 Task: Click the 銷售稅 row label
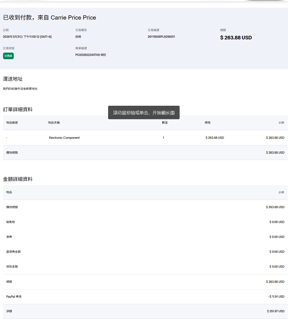click(10, 222)
